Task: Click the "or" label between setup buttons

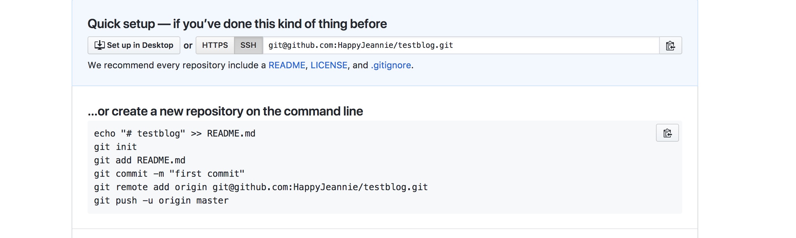Action: [x=188, y=46]
